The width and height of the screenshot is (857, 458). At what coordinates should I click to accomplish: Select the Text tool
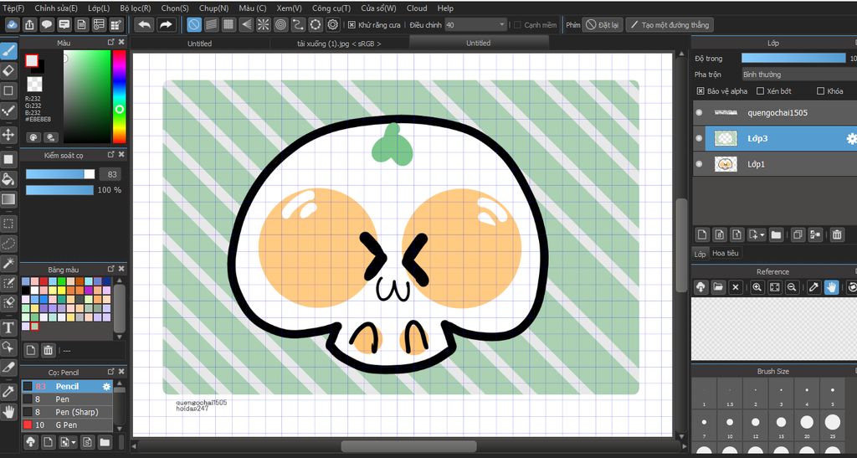point(8,327)
